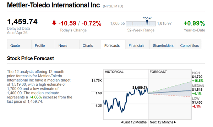Click the $1,459.74 price label on chart
The image size is (213, 127).
click(x=140, y=88)
